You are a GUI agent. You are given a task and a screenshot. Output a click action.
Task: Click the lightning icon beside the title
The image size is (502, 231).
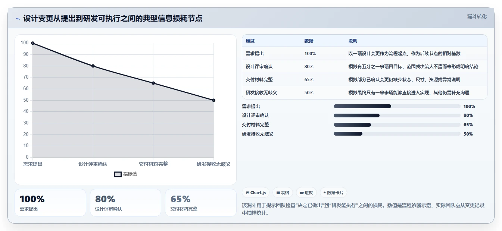pos(18,19)
